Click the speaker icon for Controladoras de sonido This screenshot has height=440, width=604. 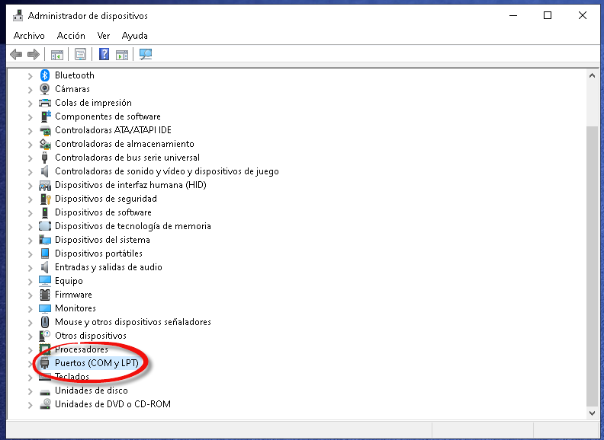45,171
